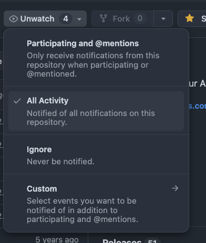
Task: Collapse the Unwatch dropdown caret
Action: click(x=79, y=19)
